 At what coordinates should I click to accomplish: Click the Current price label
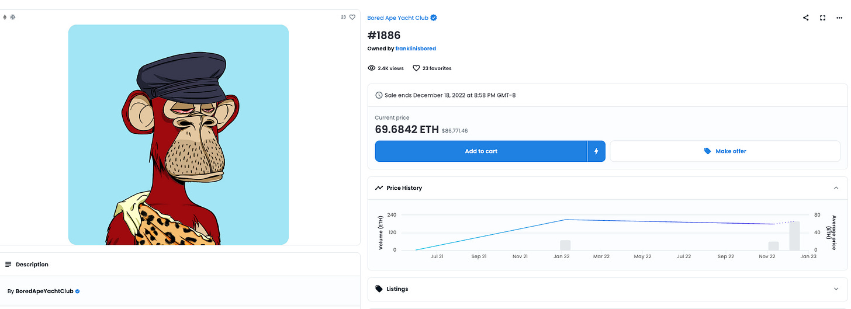(x=392, y=118)
